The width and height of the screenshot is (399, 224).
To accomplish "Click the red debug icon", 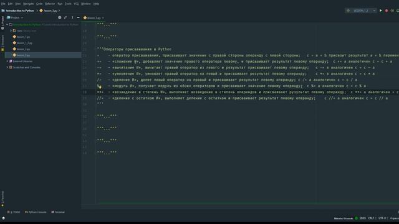I will click(x=387, y=11).
